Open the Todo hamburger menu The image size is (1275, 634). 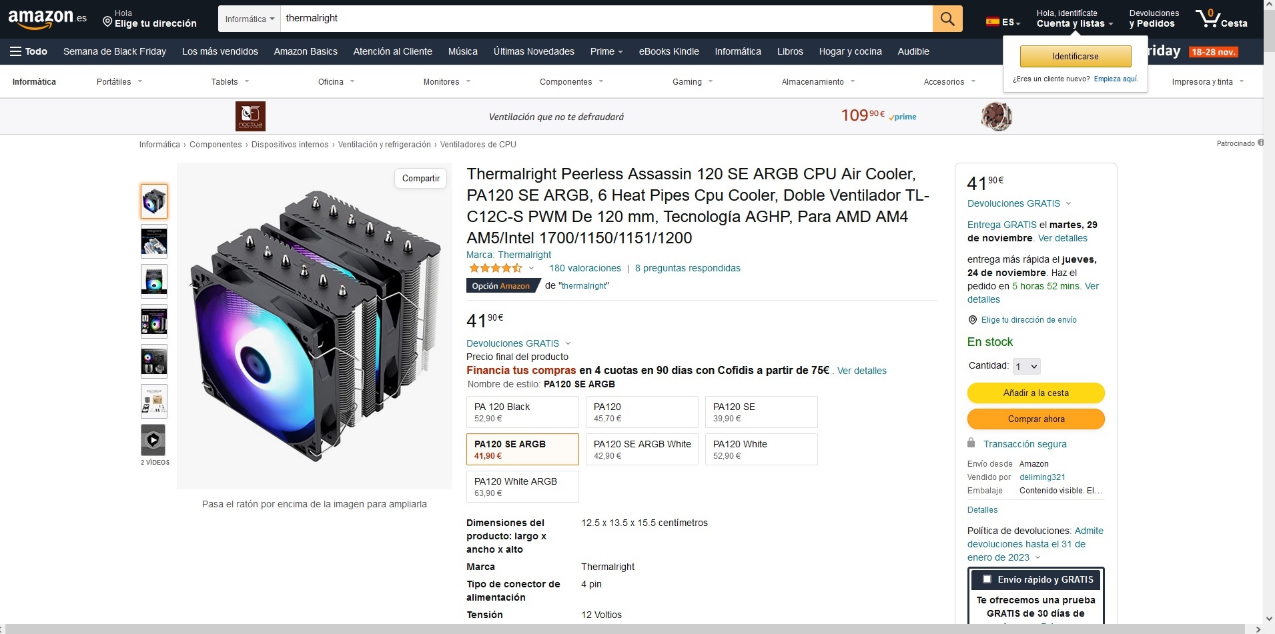[28, 51]
